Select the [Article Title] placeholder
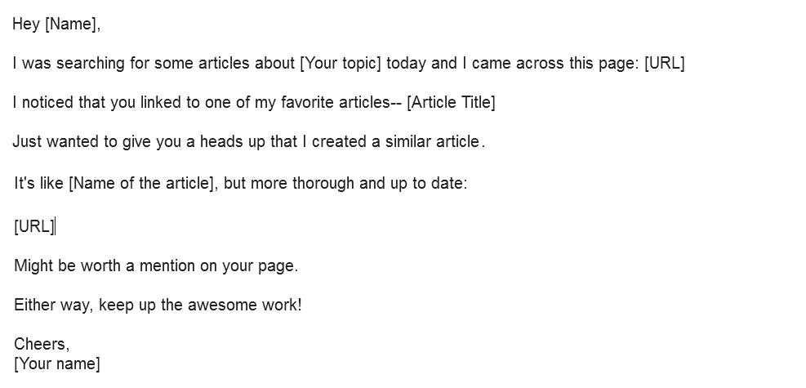The height and width of the screenshot is (388, 806). point(451,103)
